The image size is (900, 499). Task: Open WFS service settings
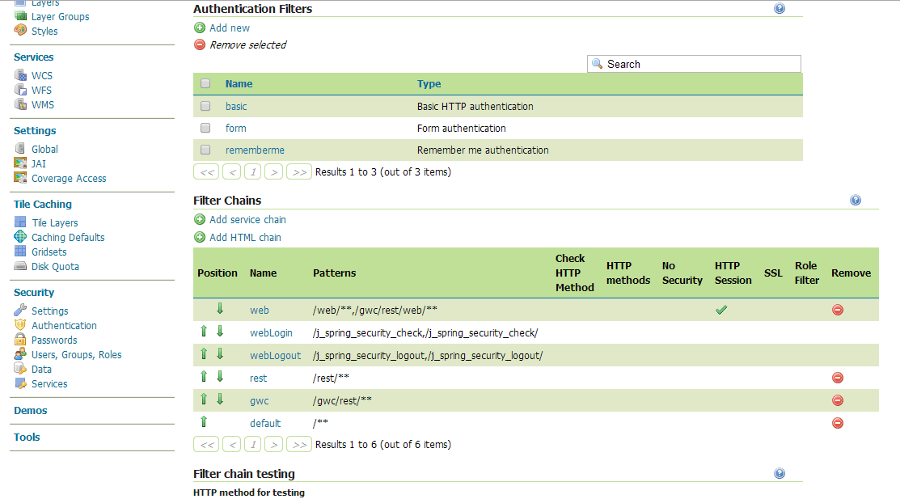pos(41,90)
